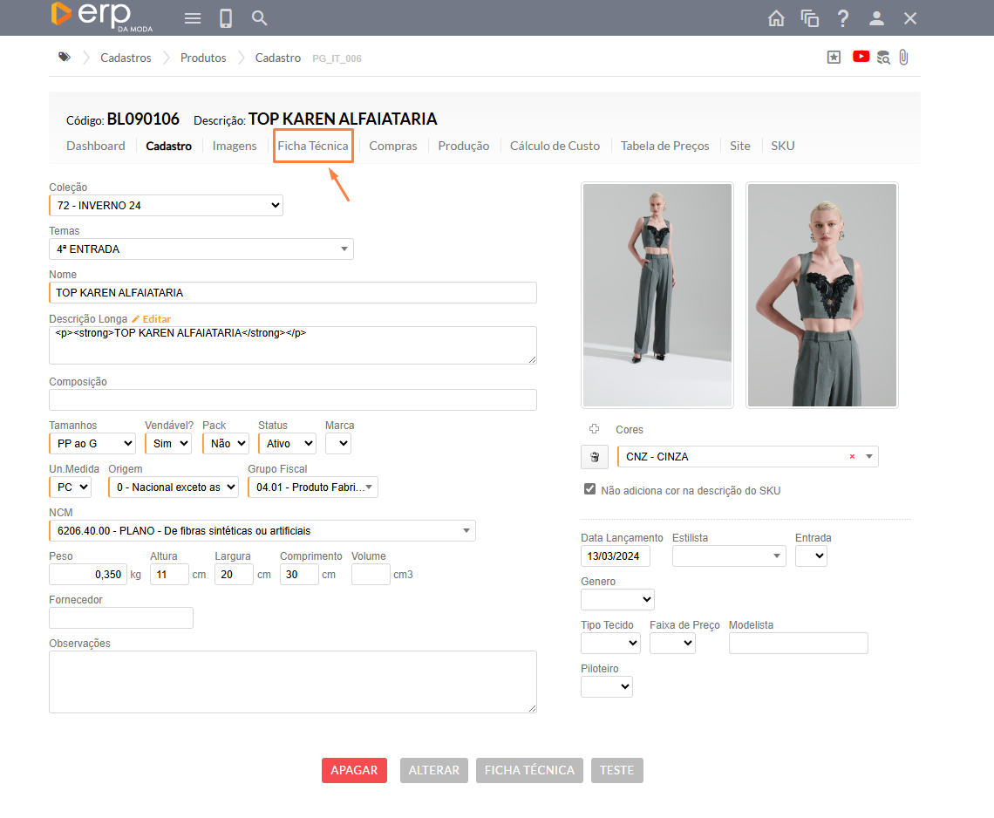994x818 pixels.
Task: Click the paperclip attachments icon
Action: [903, 58]
